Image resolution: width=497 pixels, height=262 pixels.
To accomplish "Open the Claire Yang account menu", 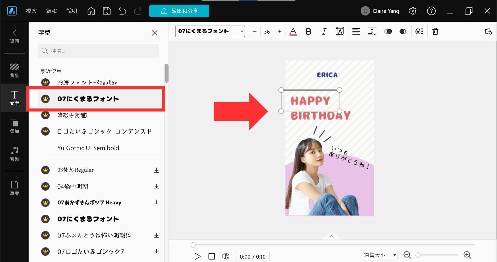I will 380,11.
